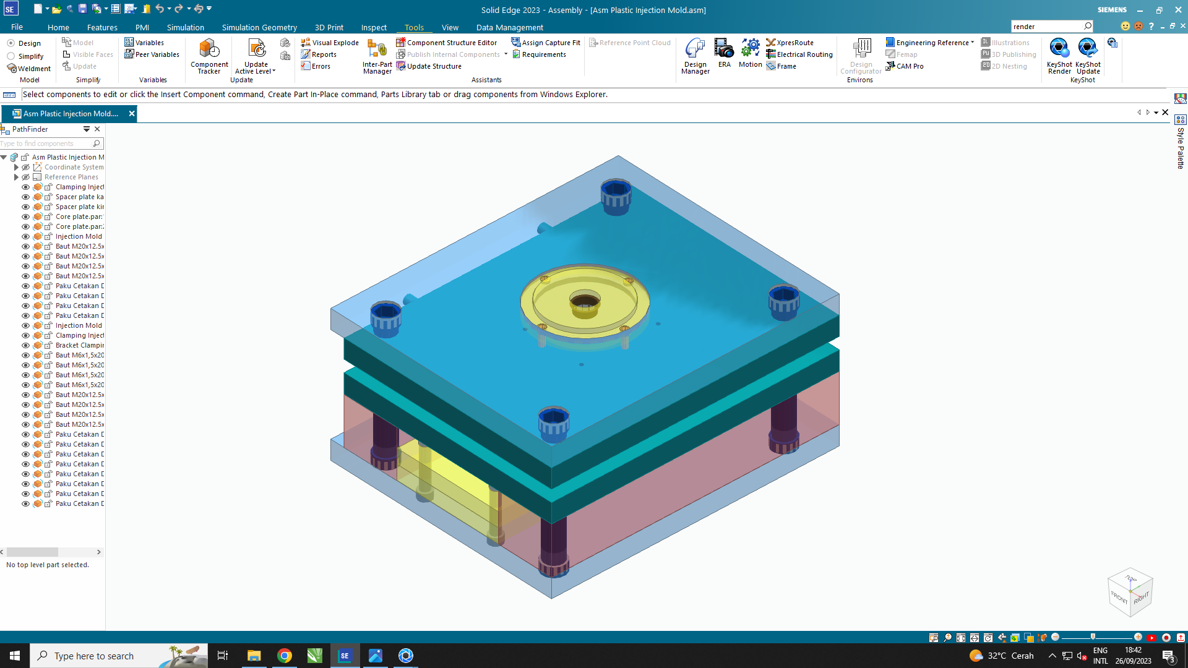Image resolution: width=1188 pixels, height=668 pixels.
Task: Start the XpresRoute environment
Action: (790, 43)
